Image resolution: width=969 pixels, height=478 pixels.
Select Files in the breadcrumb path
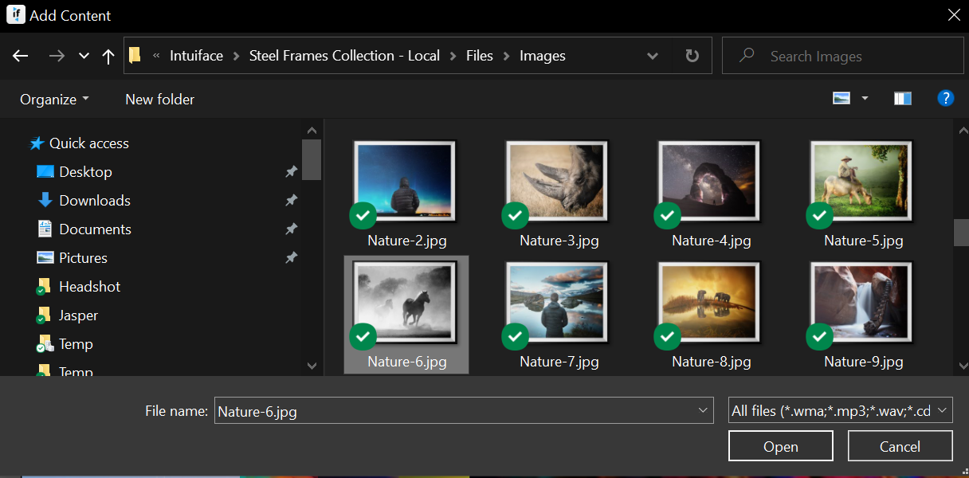click(479, 55)
